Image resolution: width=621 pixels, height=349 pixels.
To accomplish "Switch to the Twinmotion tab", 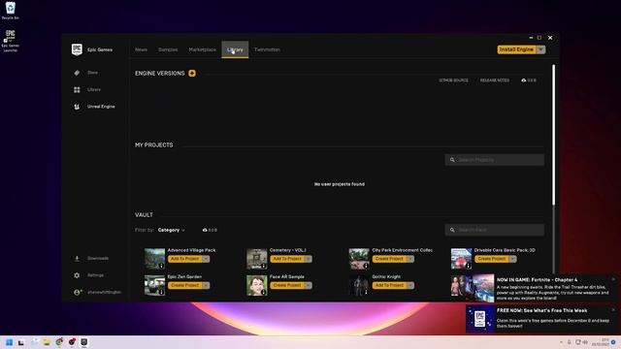I will 267,49.
